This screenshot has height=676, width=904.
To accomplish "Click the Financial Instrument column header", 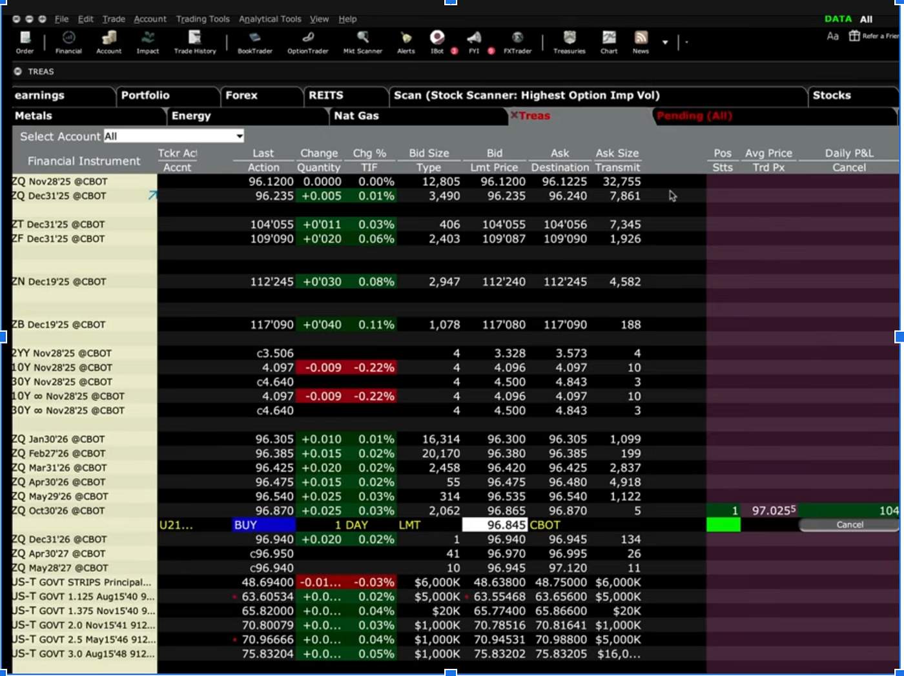I will [84, 161].
